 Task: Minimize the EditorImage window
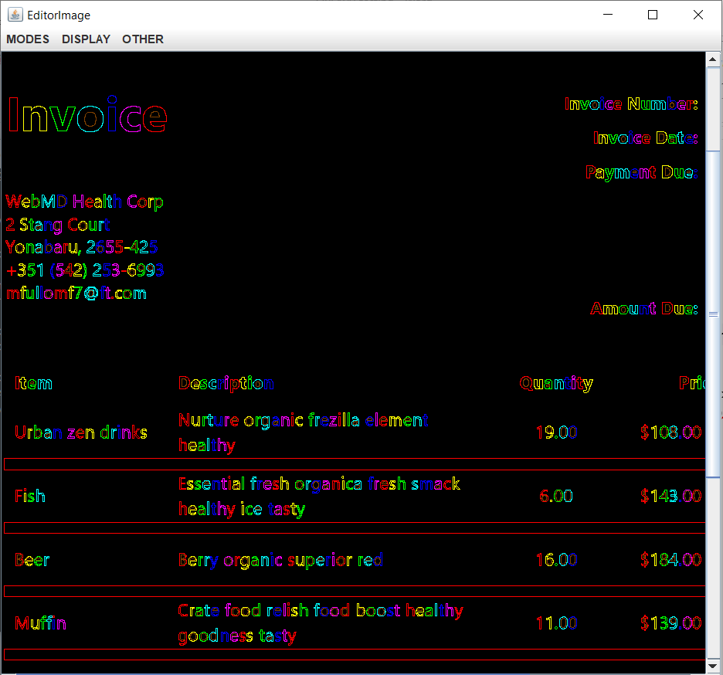coord(607,15)
